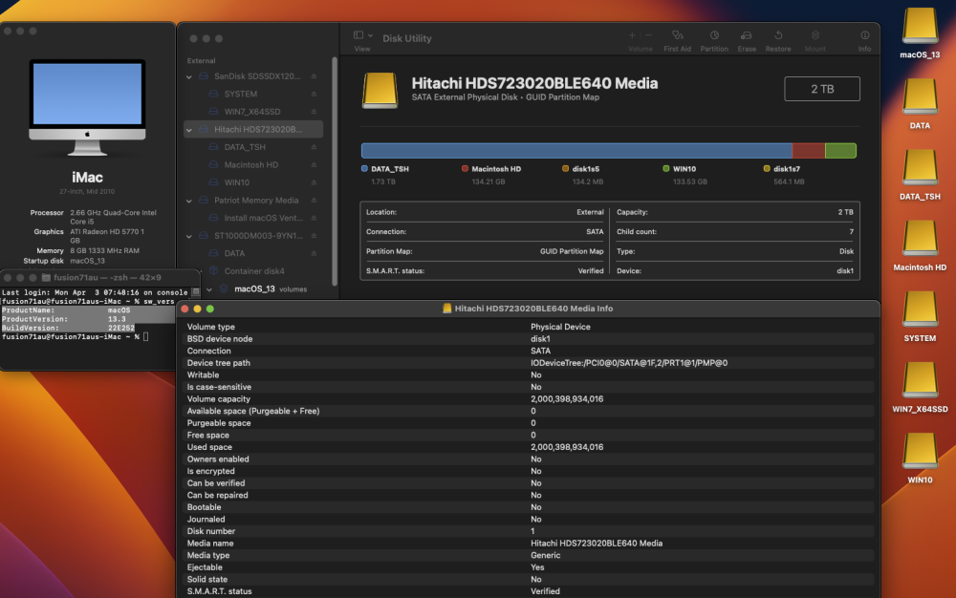Eject the SanDisk SDSSDX120 disk
The image size is (956, 598).
(314, 76)
